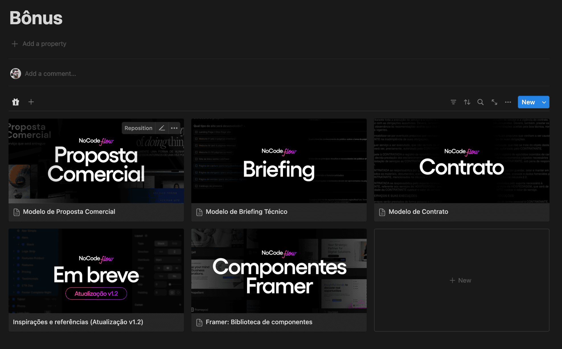Click the sort arrows icon
Screen dimensions: 562x349
click(x=467, y=102)
